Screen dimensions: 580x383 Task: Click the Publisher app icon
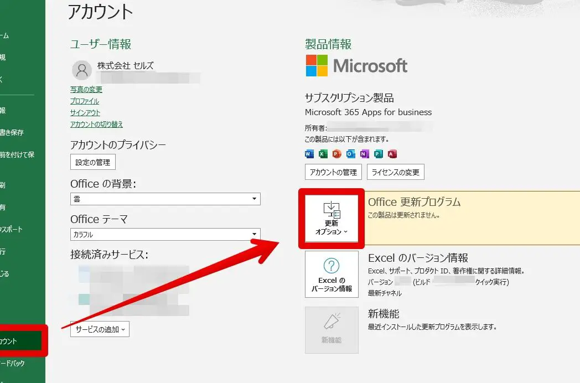[377, 154]
